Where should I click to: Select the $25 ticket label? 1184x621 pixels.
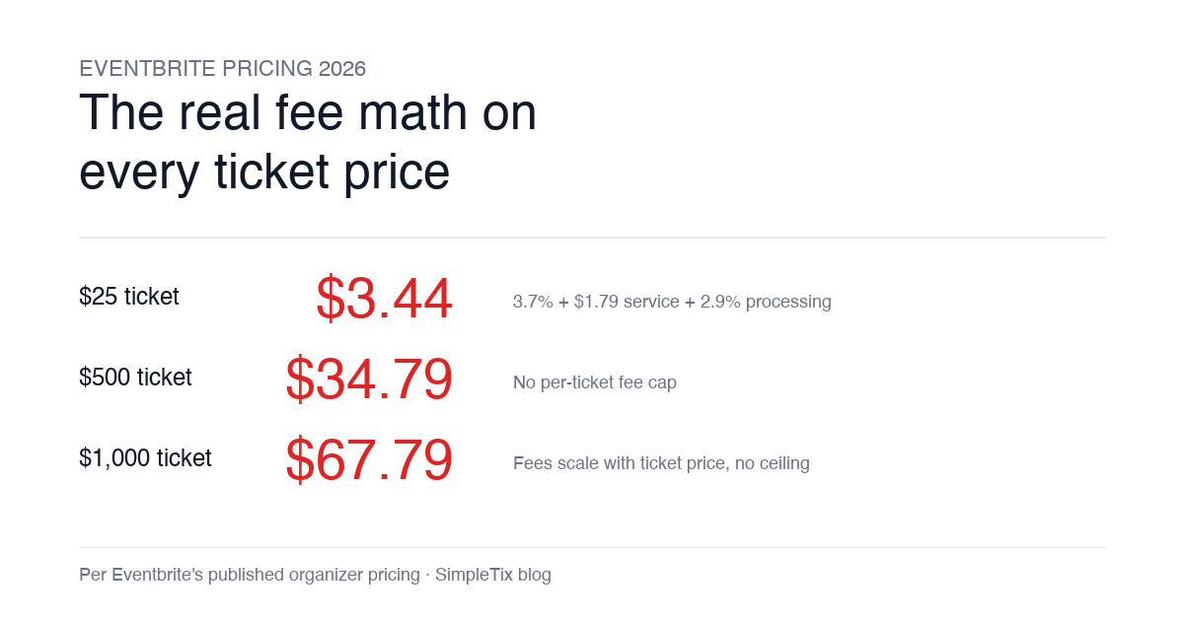129,296
